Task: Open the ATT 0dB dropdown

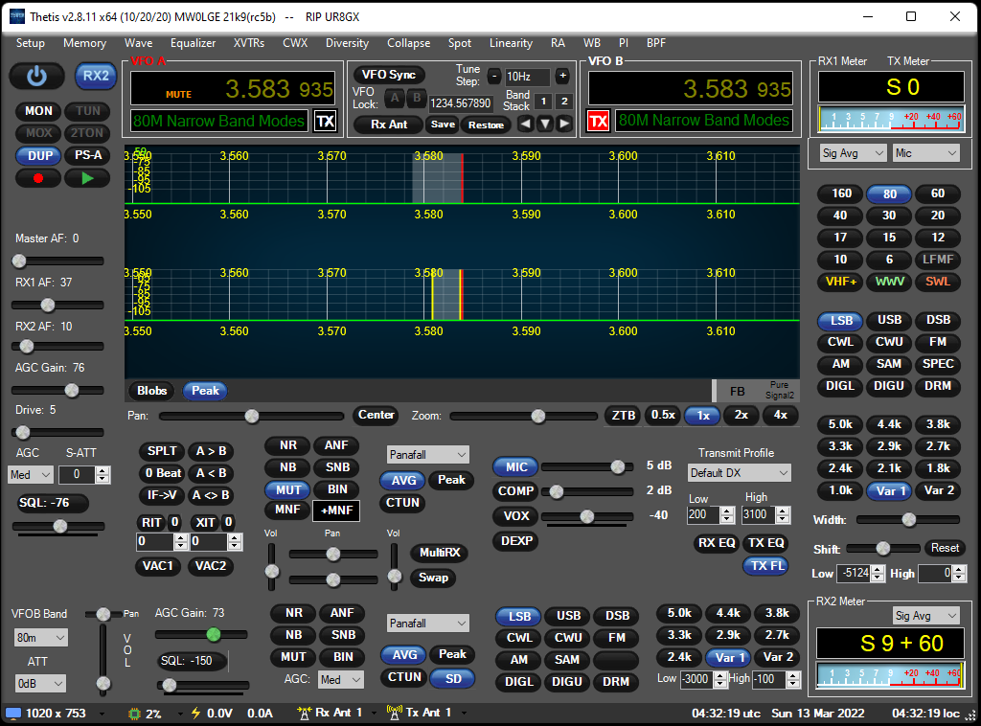Action: click(x=40, y=684)
